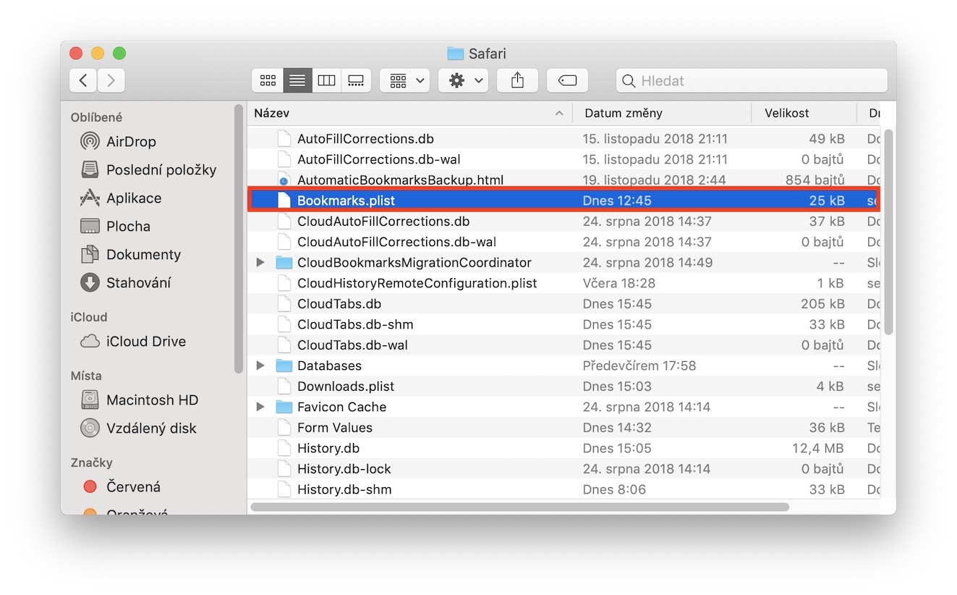957x595 pixels.
Task: Expand the Databases folder
Action: (x=260, y=366)
